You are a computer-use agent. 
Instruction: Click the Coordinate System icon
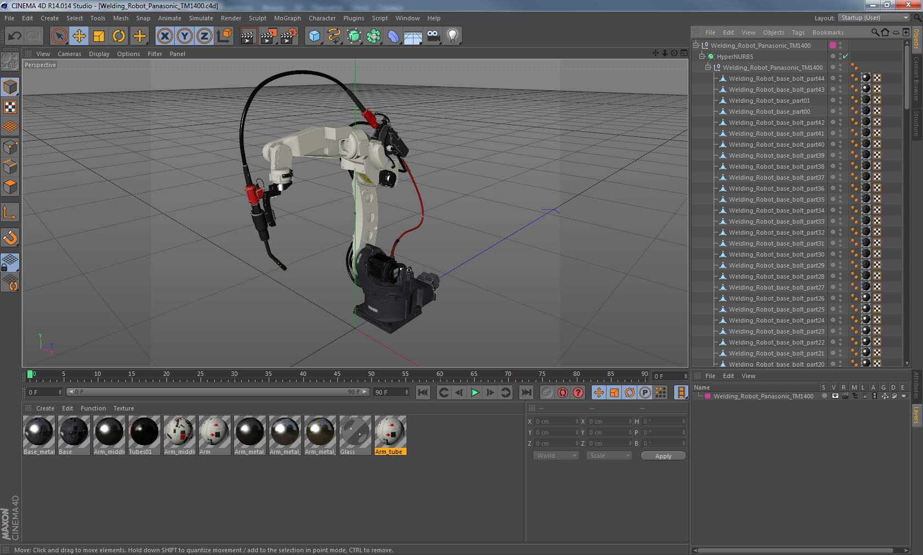click(224, 36)
